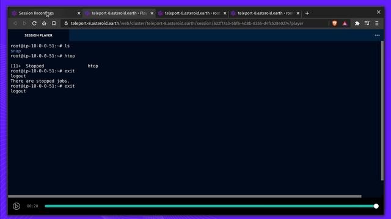The image size is (391, 219).
Task: Click the playback progress slider handle
Action: [376, 206]
